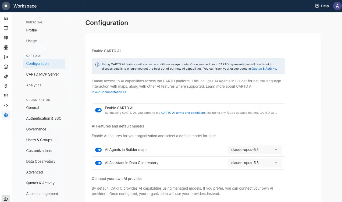Open the nine-dot grid sidebar icon
This screenshot has width=342, height=202.
tap(6, 96)
